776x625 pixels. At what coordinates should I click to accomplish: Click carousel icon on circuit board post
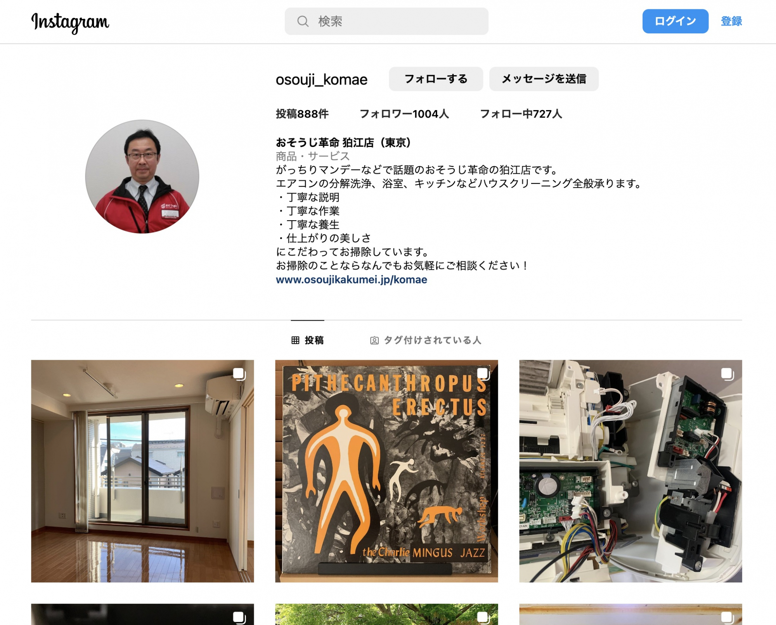click(727, 374)
